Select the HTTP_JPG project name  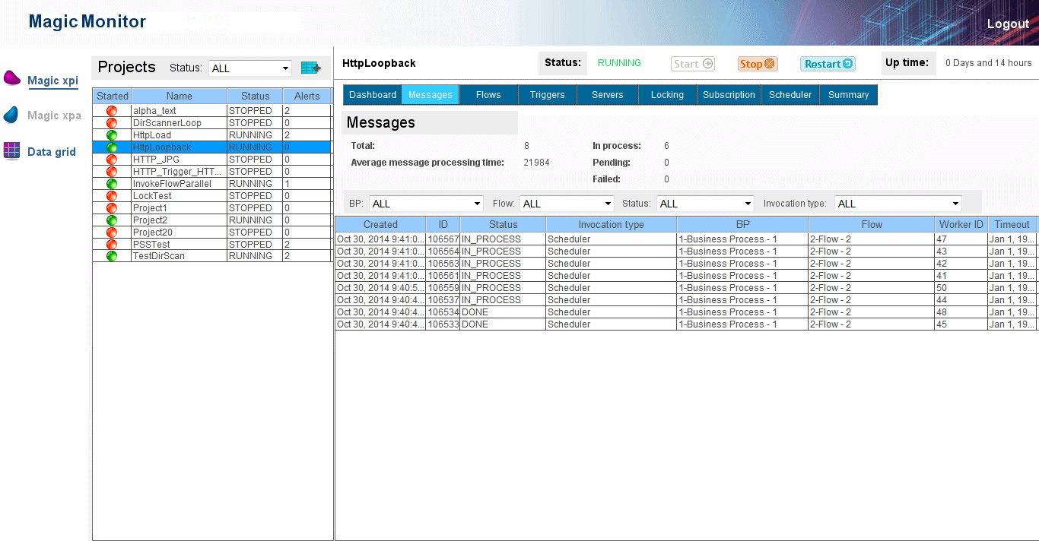click(156, 160)
